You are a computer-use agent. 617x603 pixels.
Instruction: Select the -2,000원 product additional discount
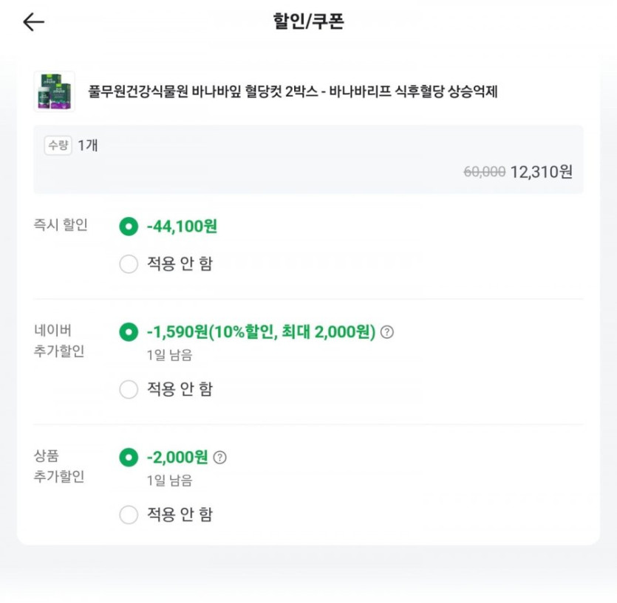129,458
